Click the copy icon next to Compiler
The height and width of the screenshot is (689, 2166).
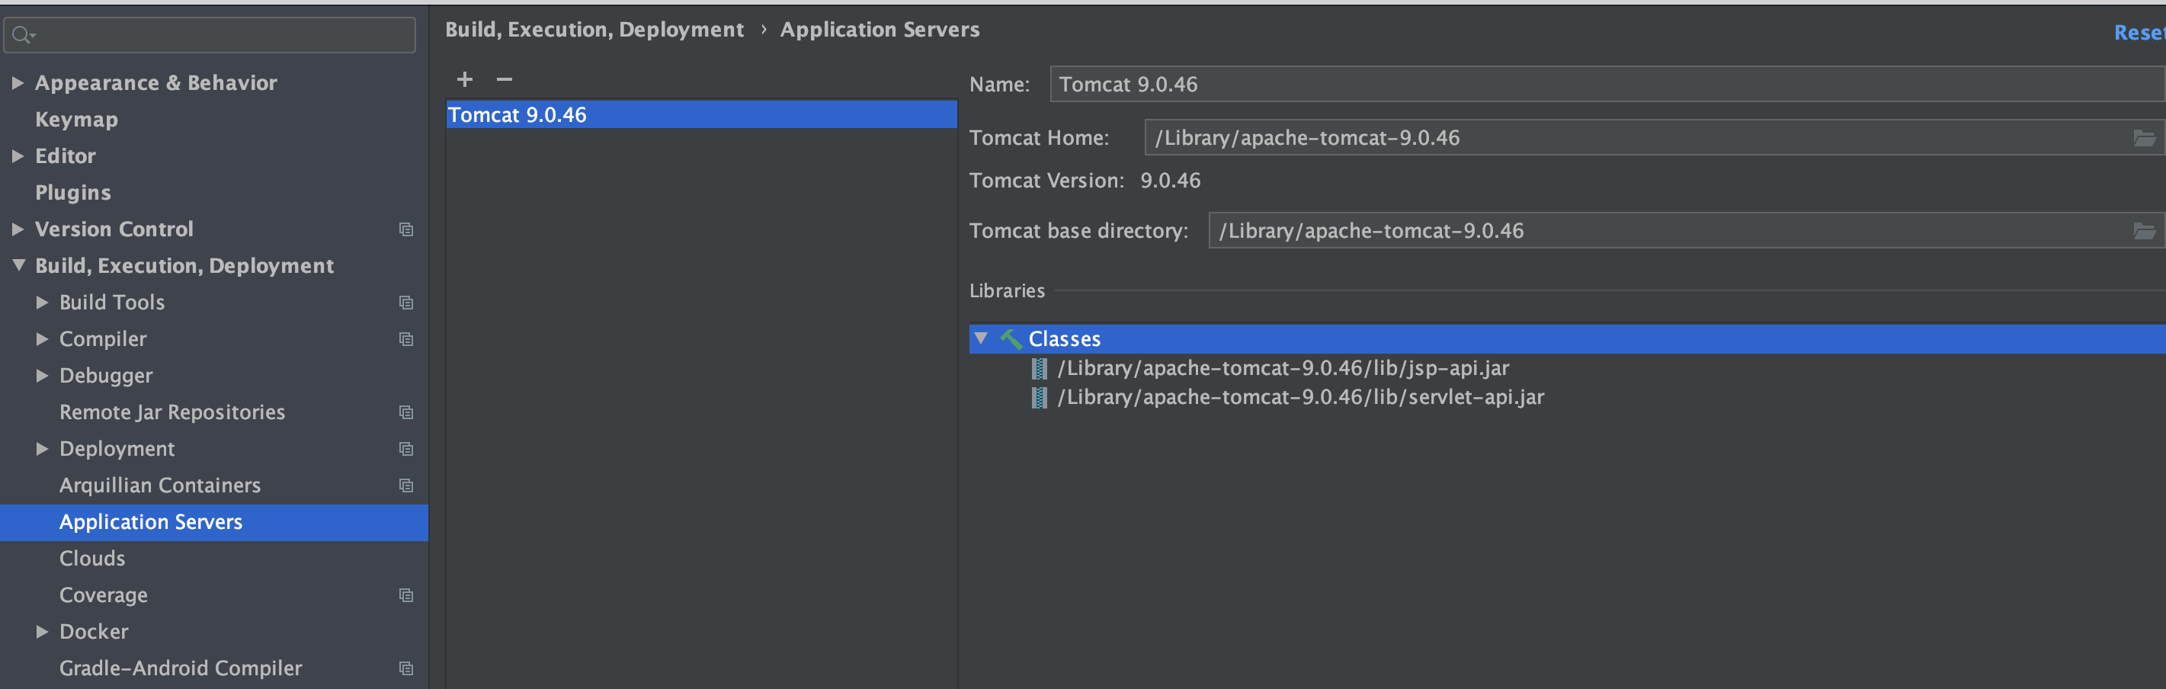pos(406,339)
